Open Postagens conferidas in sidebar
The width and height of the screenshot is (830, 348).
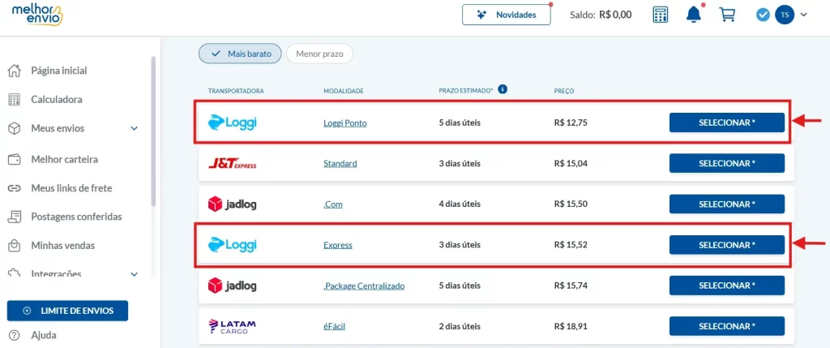[76, 217]
